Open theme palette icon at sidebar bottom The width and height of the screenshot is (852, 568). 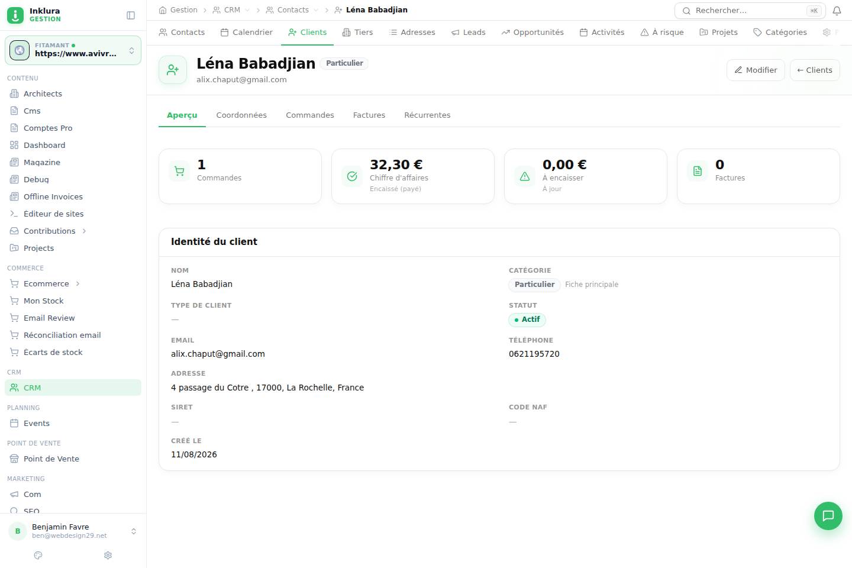(x=38, y=556)
